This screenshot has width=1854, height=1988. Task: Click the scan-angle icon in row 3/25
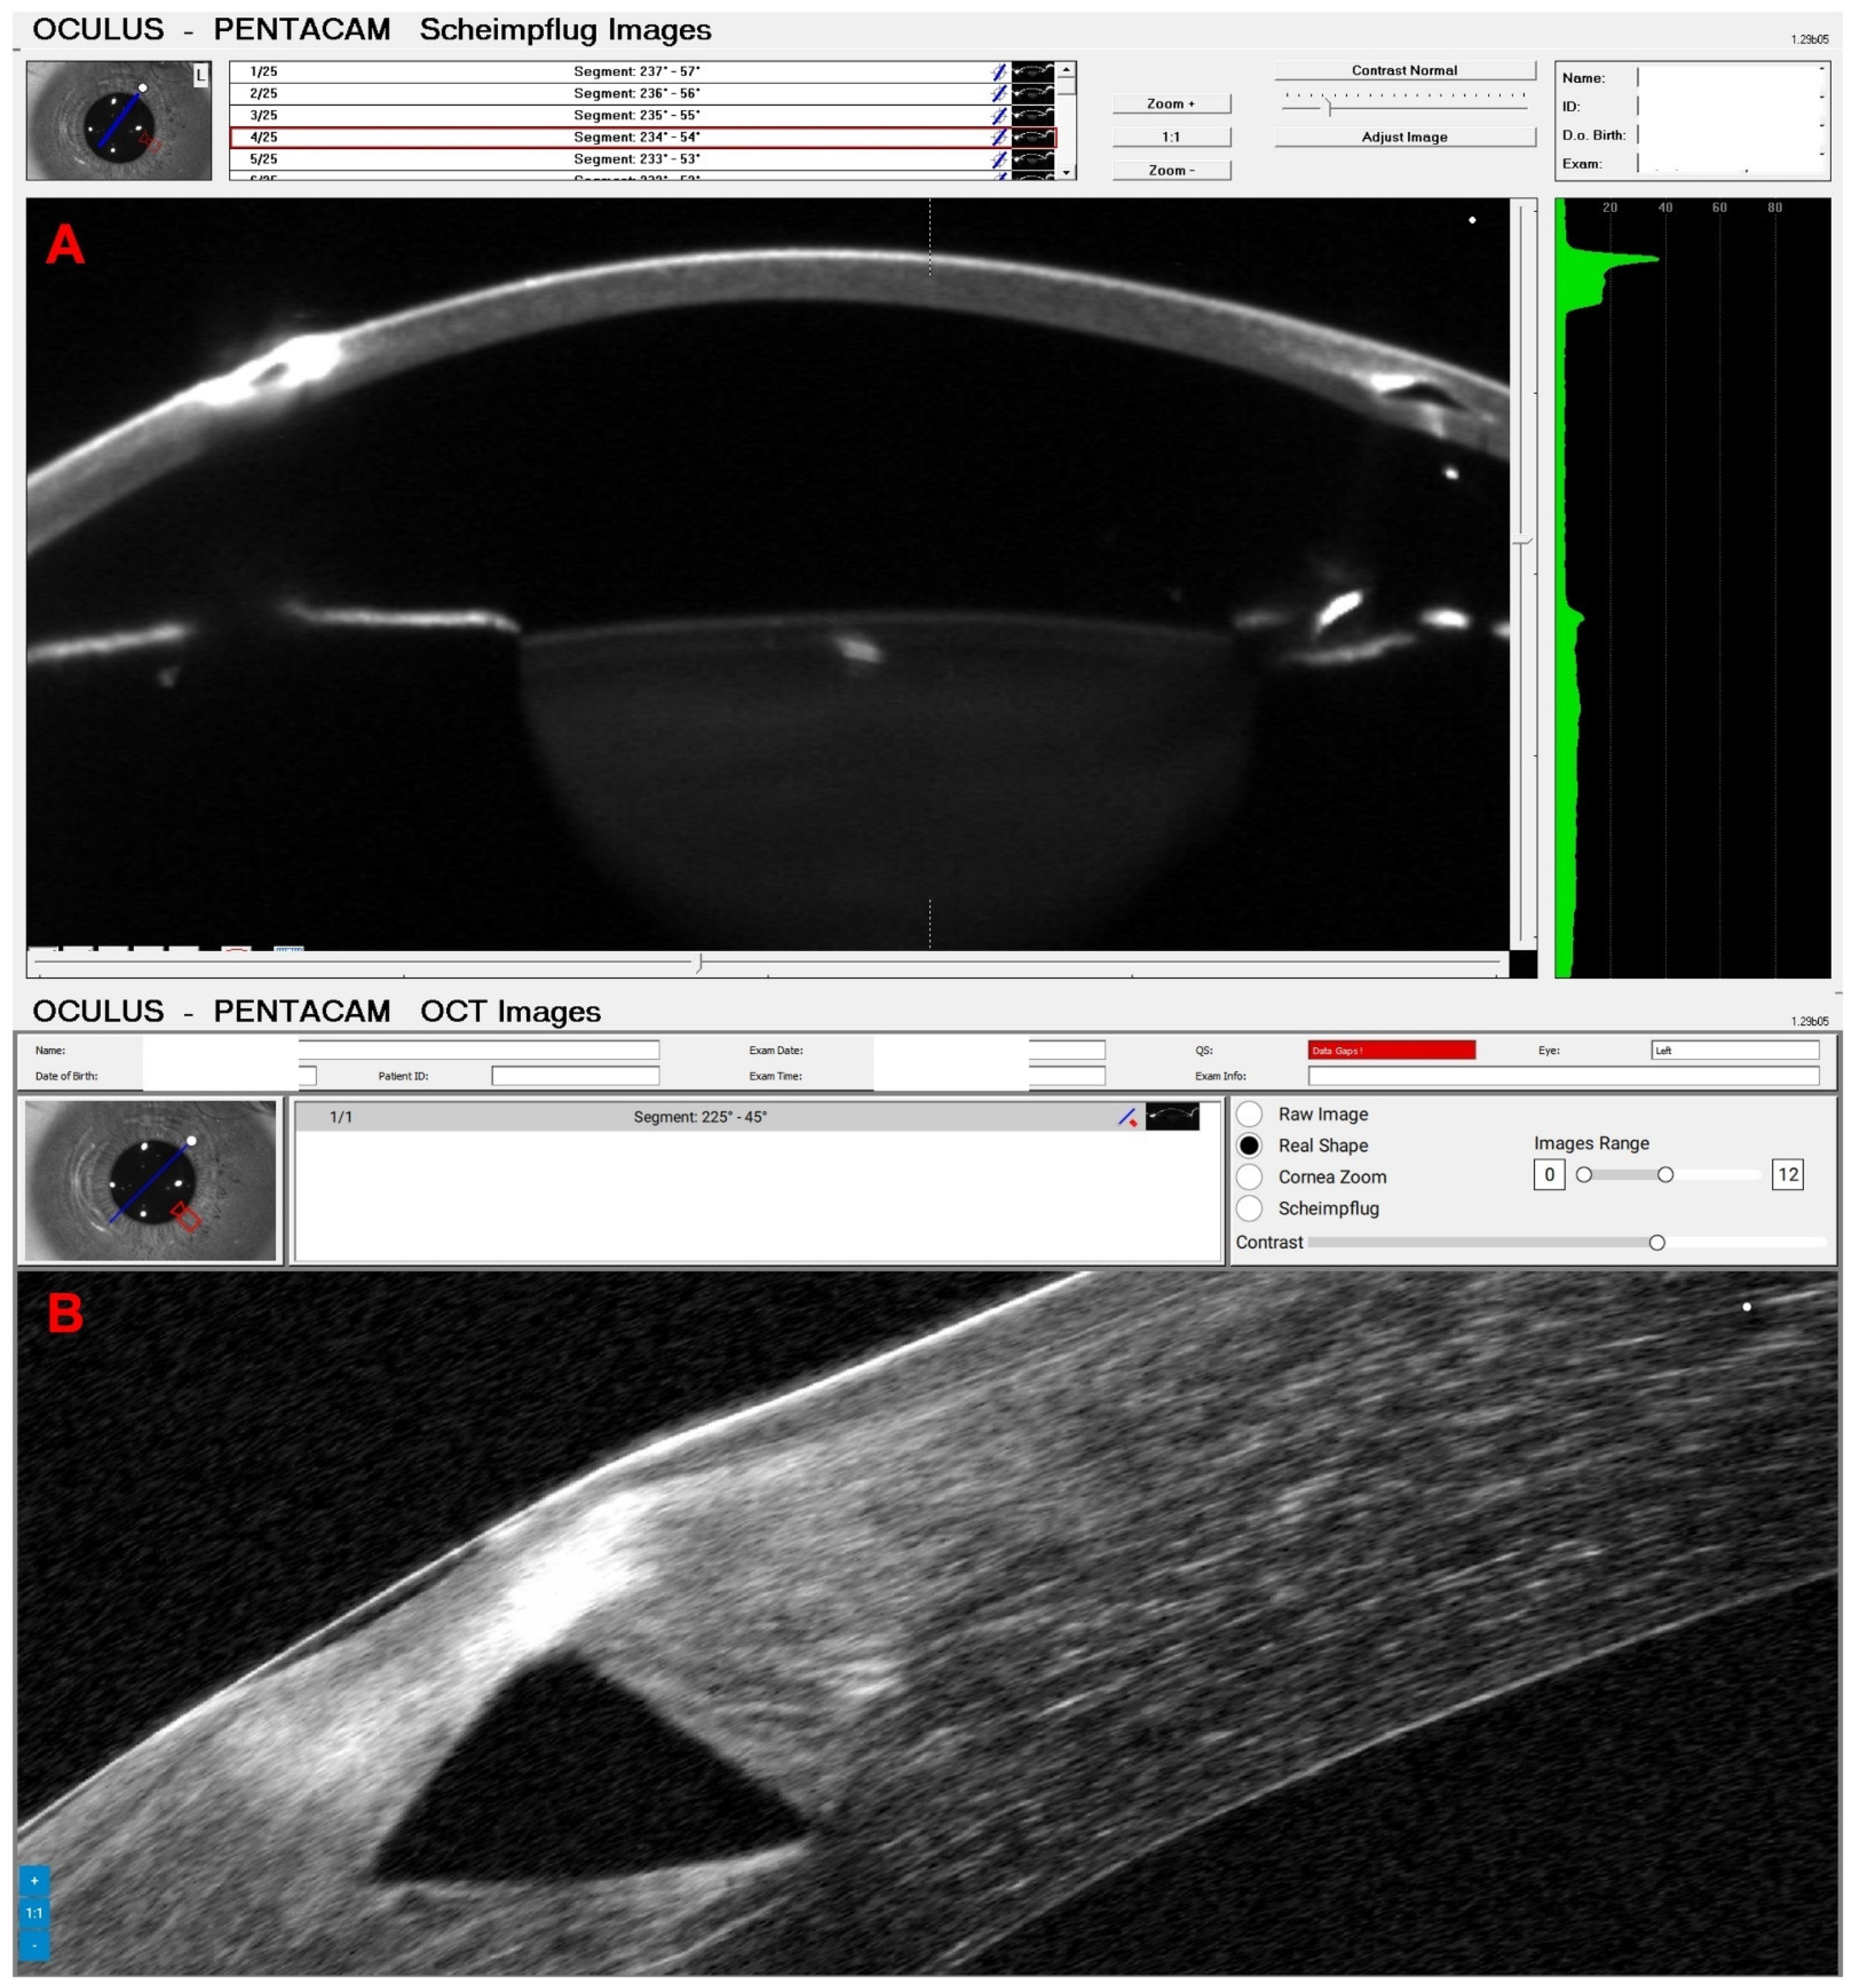[x=998, y=115]
